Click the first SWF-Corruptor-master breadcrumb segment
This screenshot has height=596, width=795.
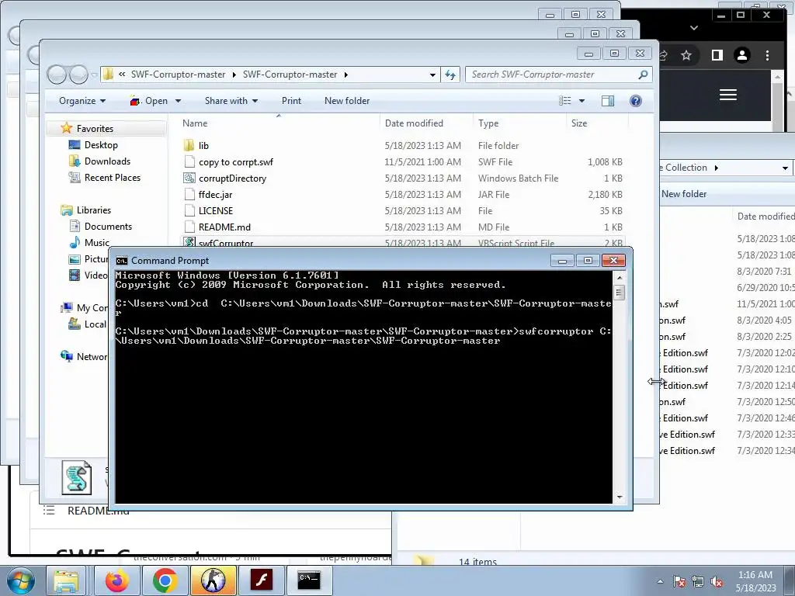pyautogui.click(x=178, y=74)
